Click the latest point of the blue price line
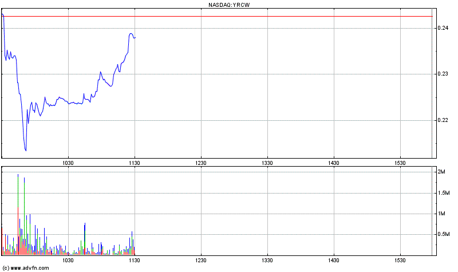Screen dimensions: 458x272 [x=135, y=37]
